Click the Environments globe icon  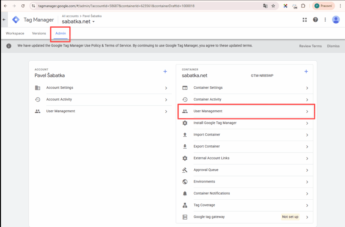[x=185, y=182]
